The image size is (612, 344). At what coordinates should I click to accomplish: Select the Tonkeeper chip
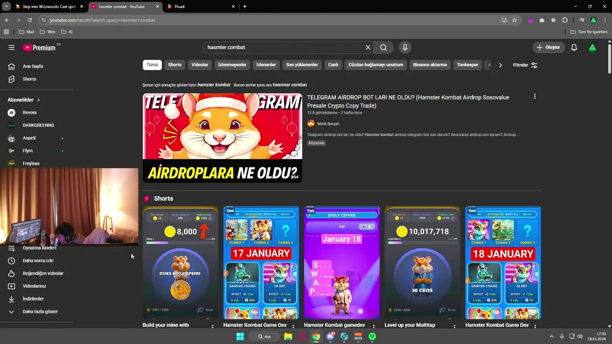point(468,65)
